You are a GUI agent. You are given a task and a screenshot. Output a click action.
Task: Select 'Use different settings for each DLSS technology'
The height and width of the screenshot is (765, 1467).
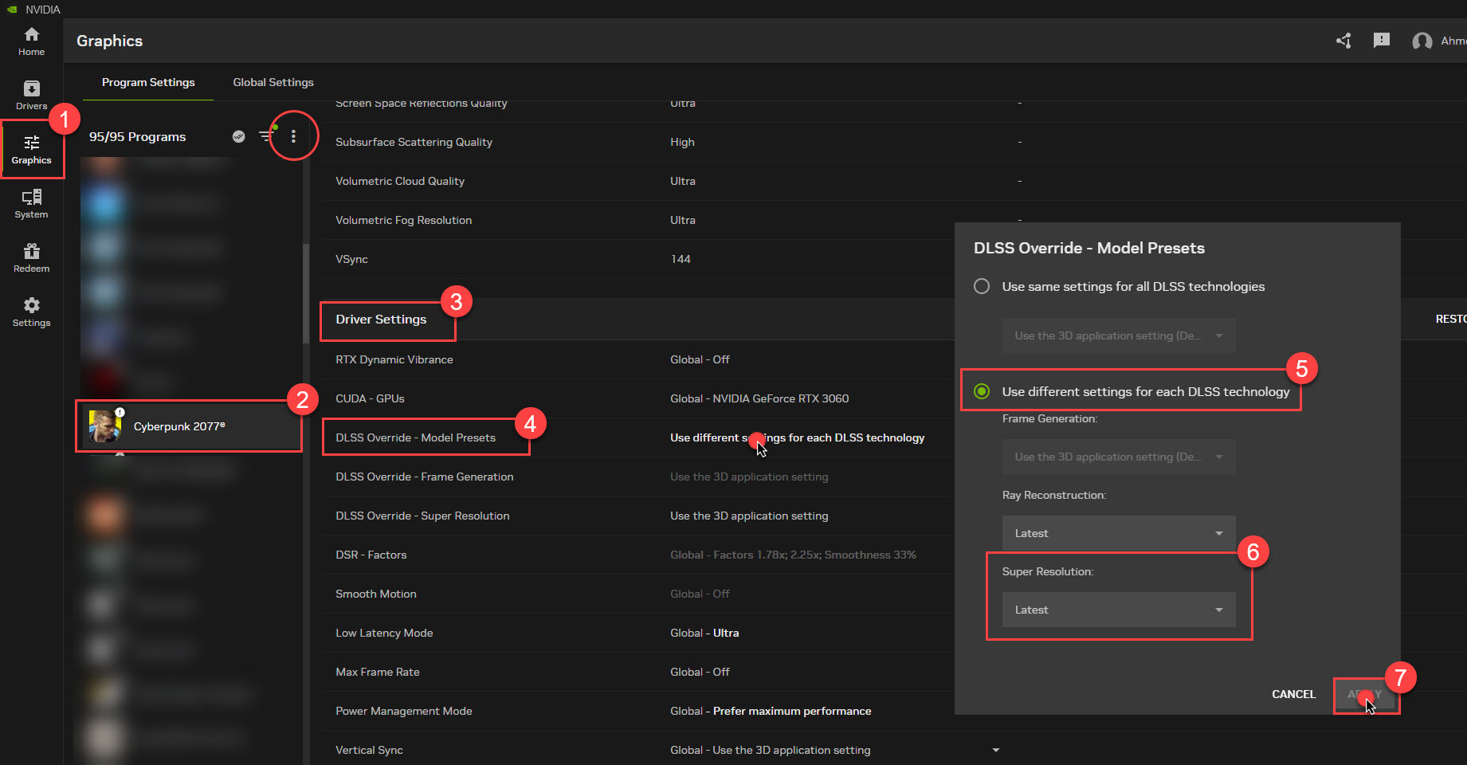coord(982,391)
